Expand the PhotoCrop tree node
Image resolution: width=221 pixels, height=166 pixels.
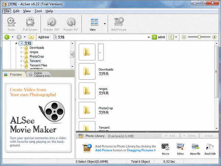click(21, 56)
